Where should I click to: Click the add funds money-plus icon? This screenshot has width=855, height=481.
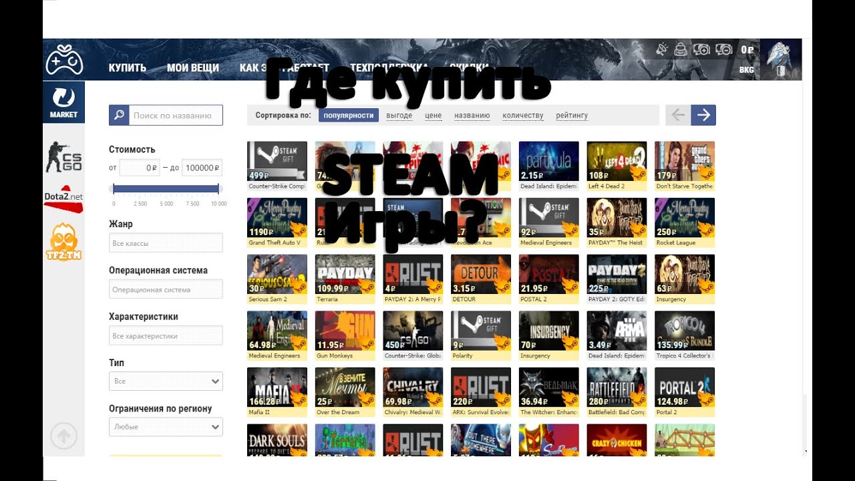[x=701, y=49]
